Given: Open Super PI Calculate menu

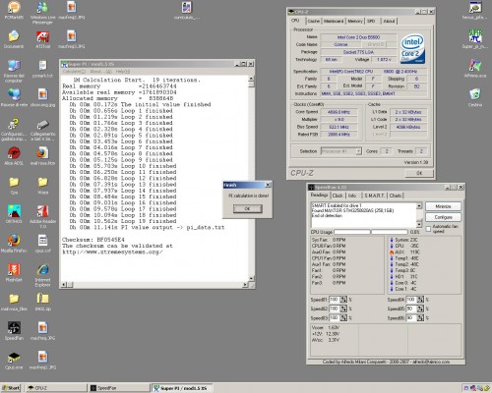Looking at the screenshot, I should coord(74,72).
